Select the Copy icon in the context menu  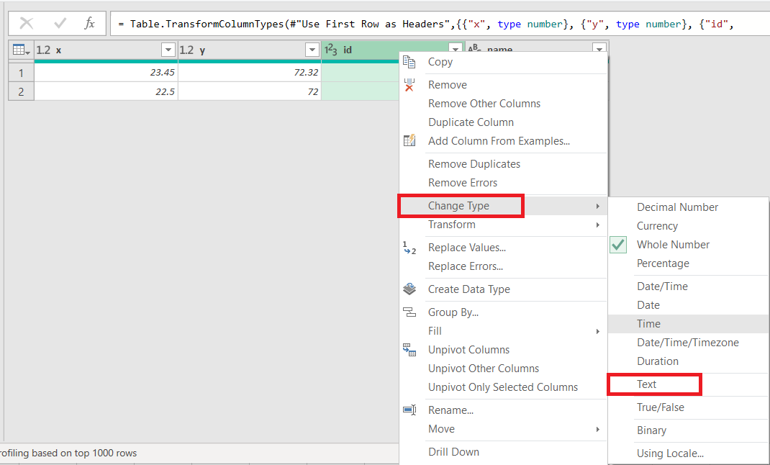[x=409, y=62]
